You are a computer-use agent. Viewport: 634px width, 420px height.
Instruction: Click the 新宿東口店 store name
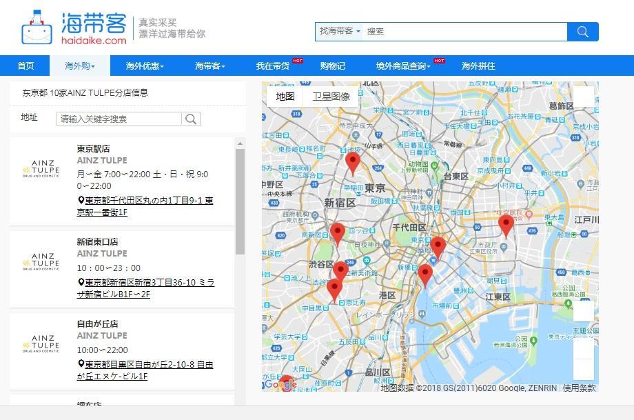pyautogui.click(x=97, y=241)
